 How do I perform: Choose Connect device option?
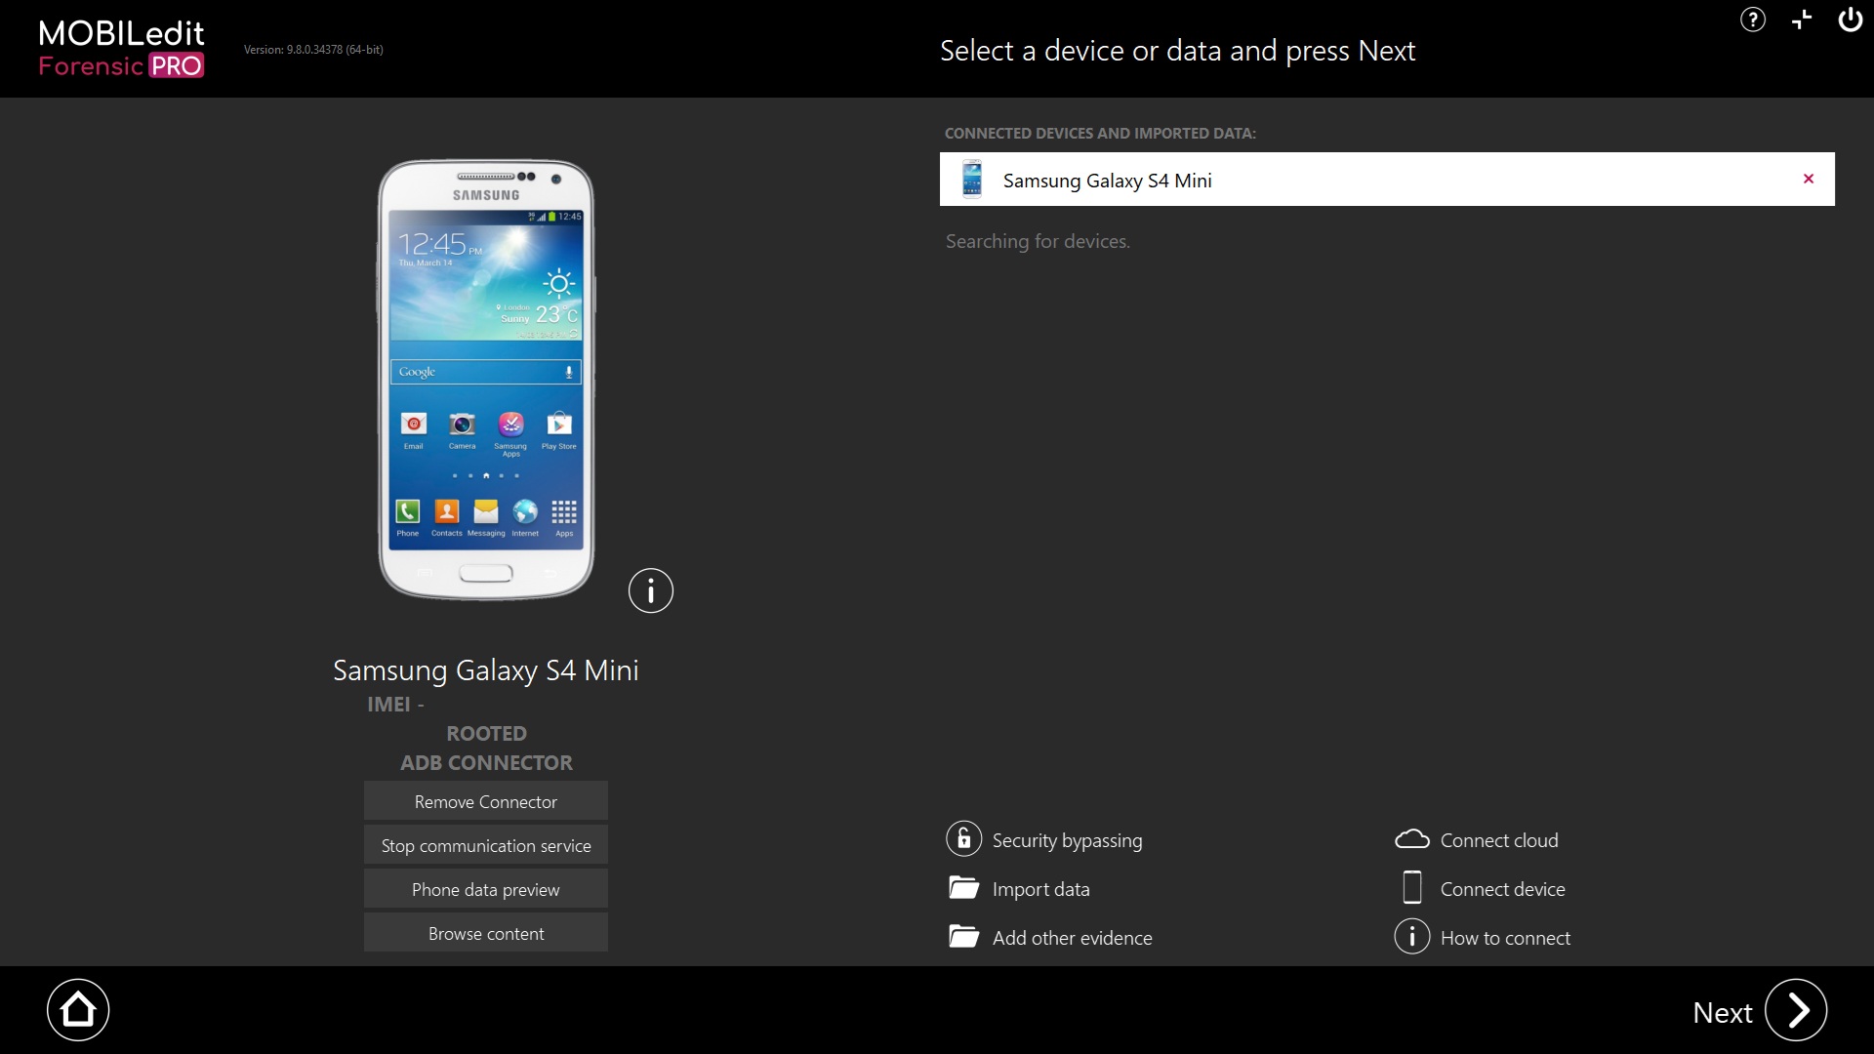click(x=1503, y=889)
